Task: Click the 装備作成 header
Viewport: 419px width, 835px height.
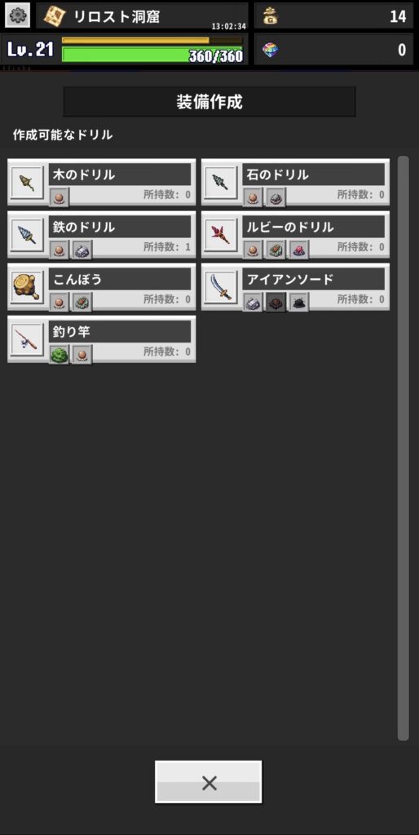Action: coord(209,102)
